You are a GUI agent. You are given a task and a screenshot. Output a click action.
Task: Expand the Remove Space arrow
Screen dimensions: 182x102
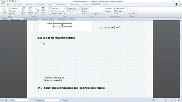coord(46,13)
